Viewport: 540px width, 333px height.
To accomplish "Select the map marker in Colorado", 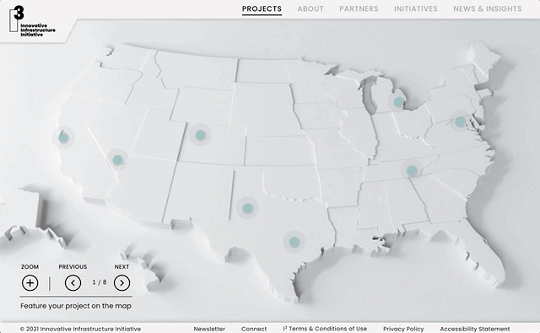I will (x=201, y=135).
